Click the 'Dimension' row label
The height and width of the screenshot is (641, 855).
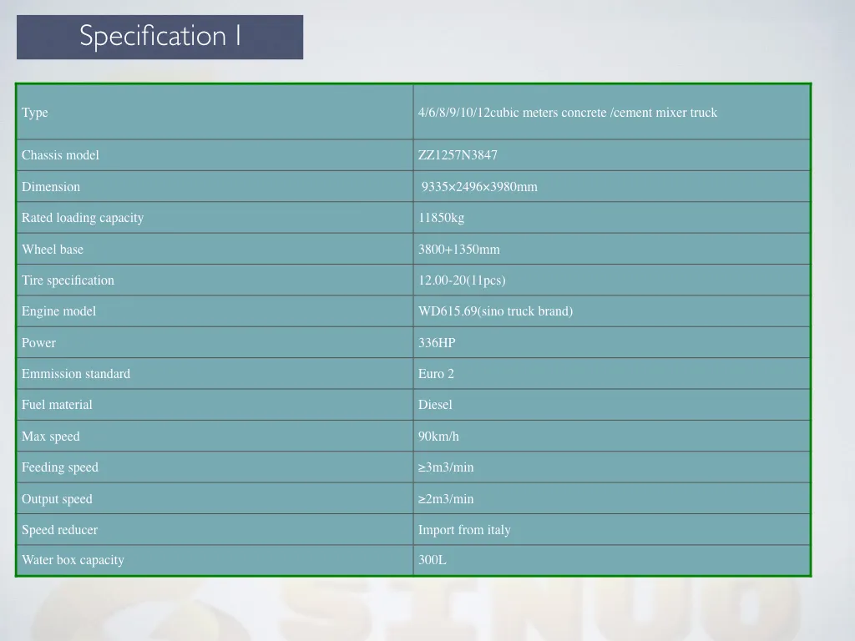click(51, 186)
